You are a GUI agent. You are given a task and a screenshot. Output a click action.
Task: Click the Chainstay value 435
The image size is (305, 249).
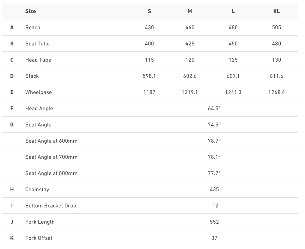[x=214, y=189]
